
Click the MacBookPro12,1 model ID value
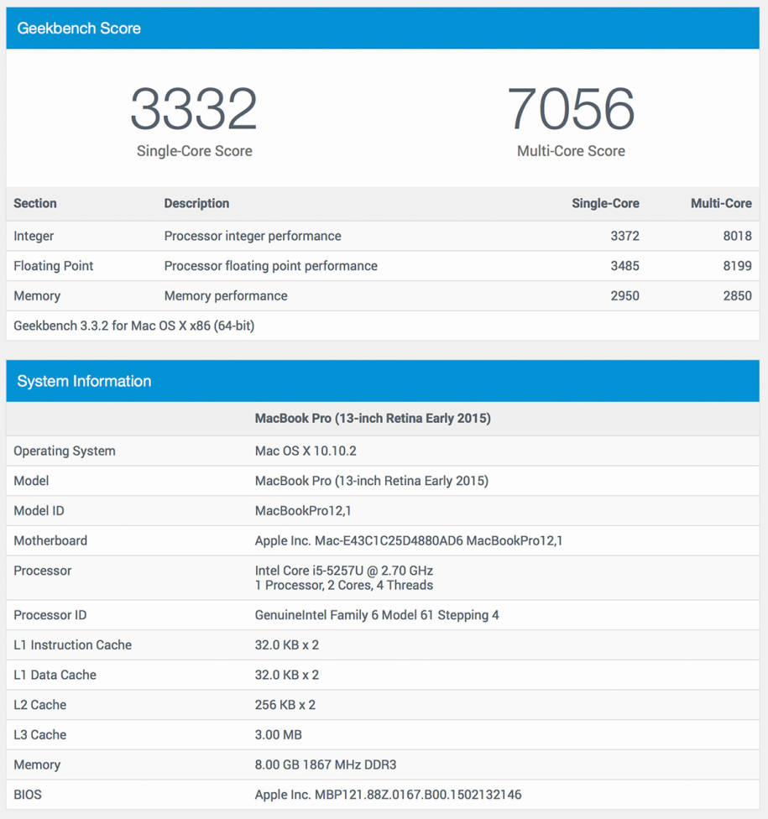point(303,511)
